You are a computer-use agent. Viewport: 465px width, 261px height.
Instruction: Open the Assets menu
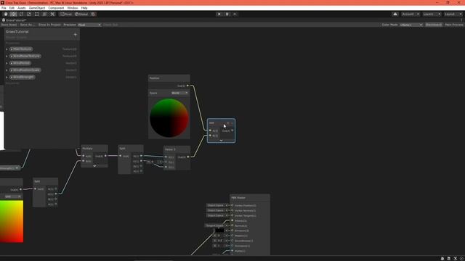tap(22, 8)
